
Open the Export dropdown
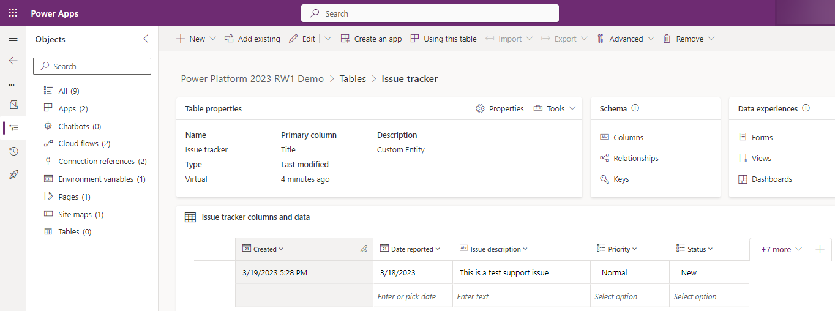[564, 39]
